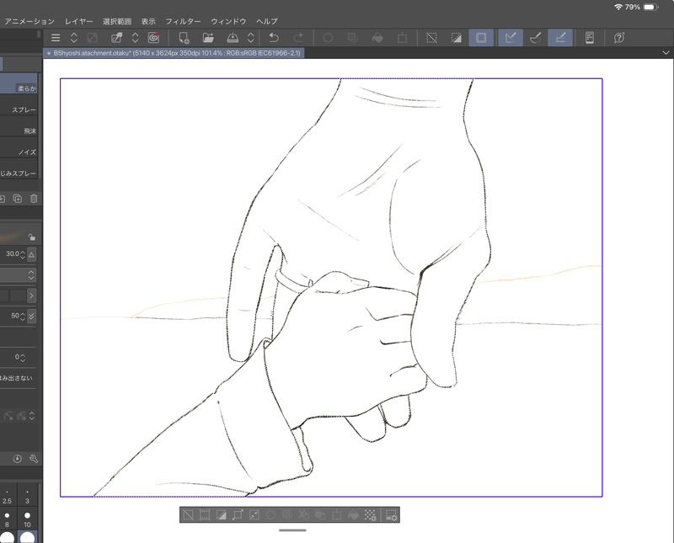Viewport: 674px width, 543px height.
Task: Redo the undone action
Action: 298,38
